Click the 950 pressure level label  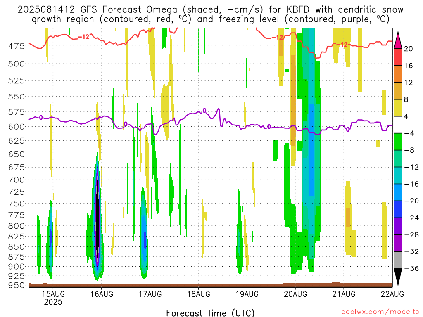click(x=16, y=285)
